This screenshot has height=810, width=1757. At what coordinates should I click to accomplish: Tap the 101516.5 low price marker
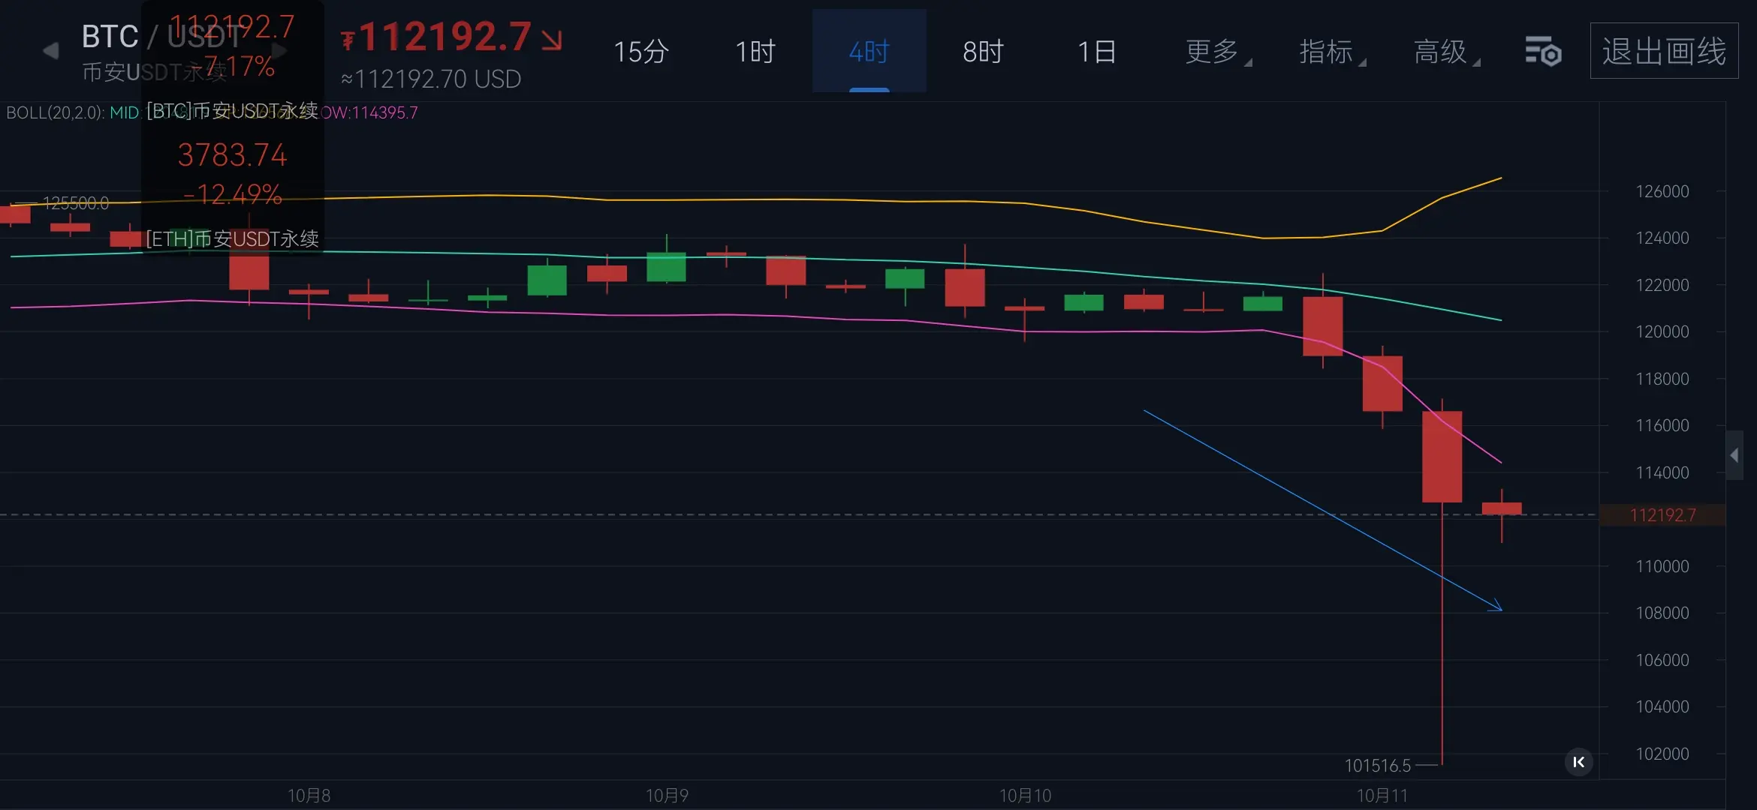click(1377, 766)
